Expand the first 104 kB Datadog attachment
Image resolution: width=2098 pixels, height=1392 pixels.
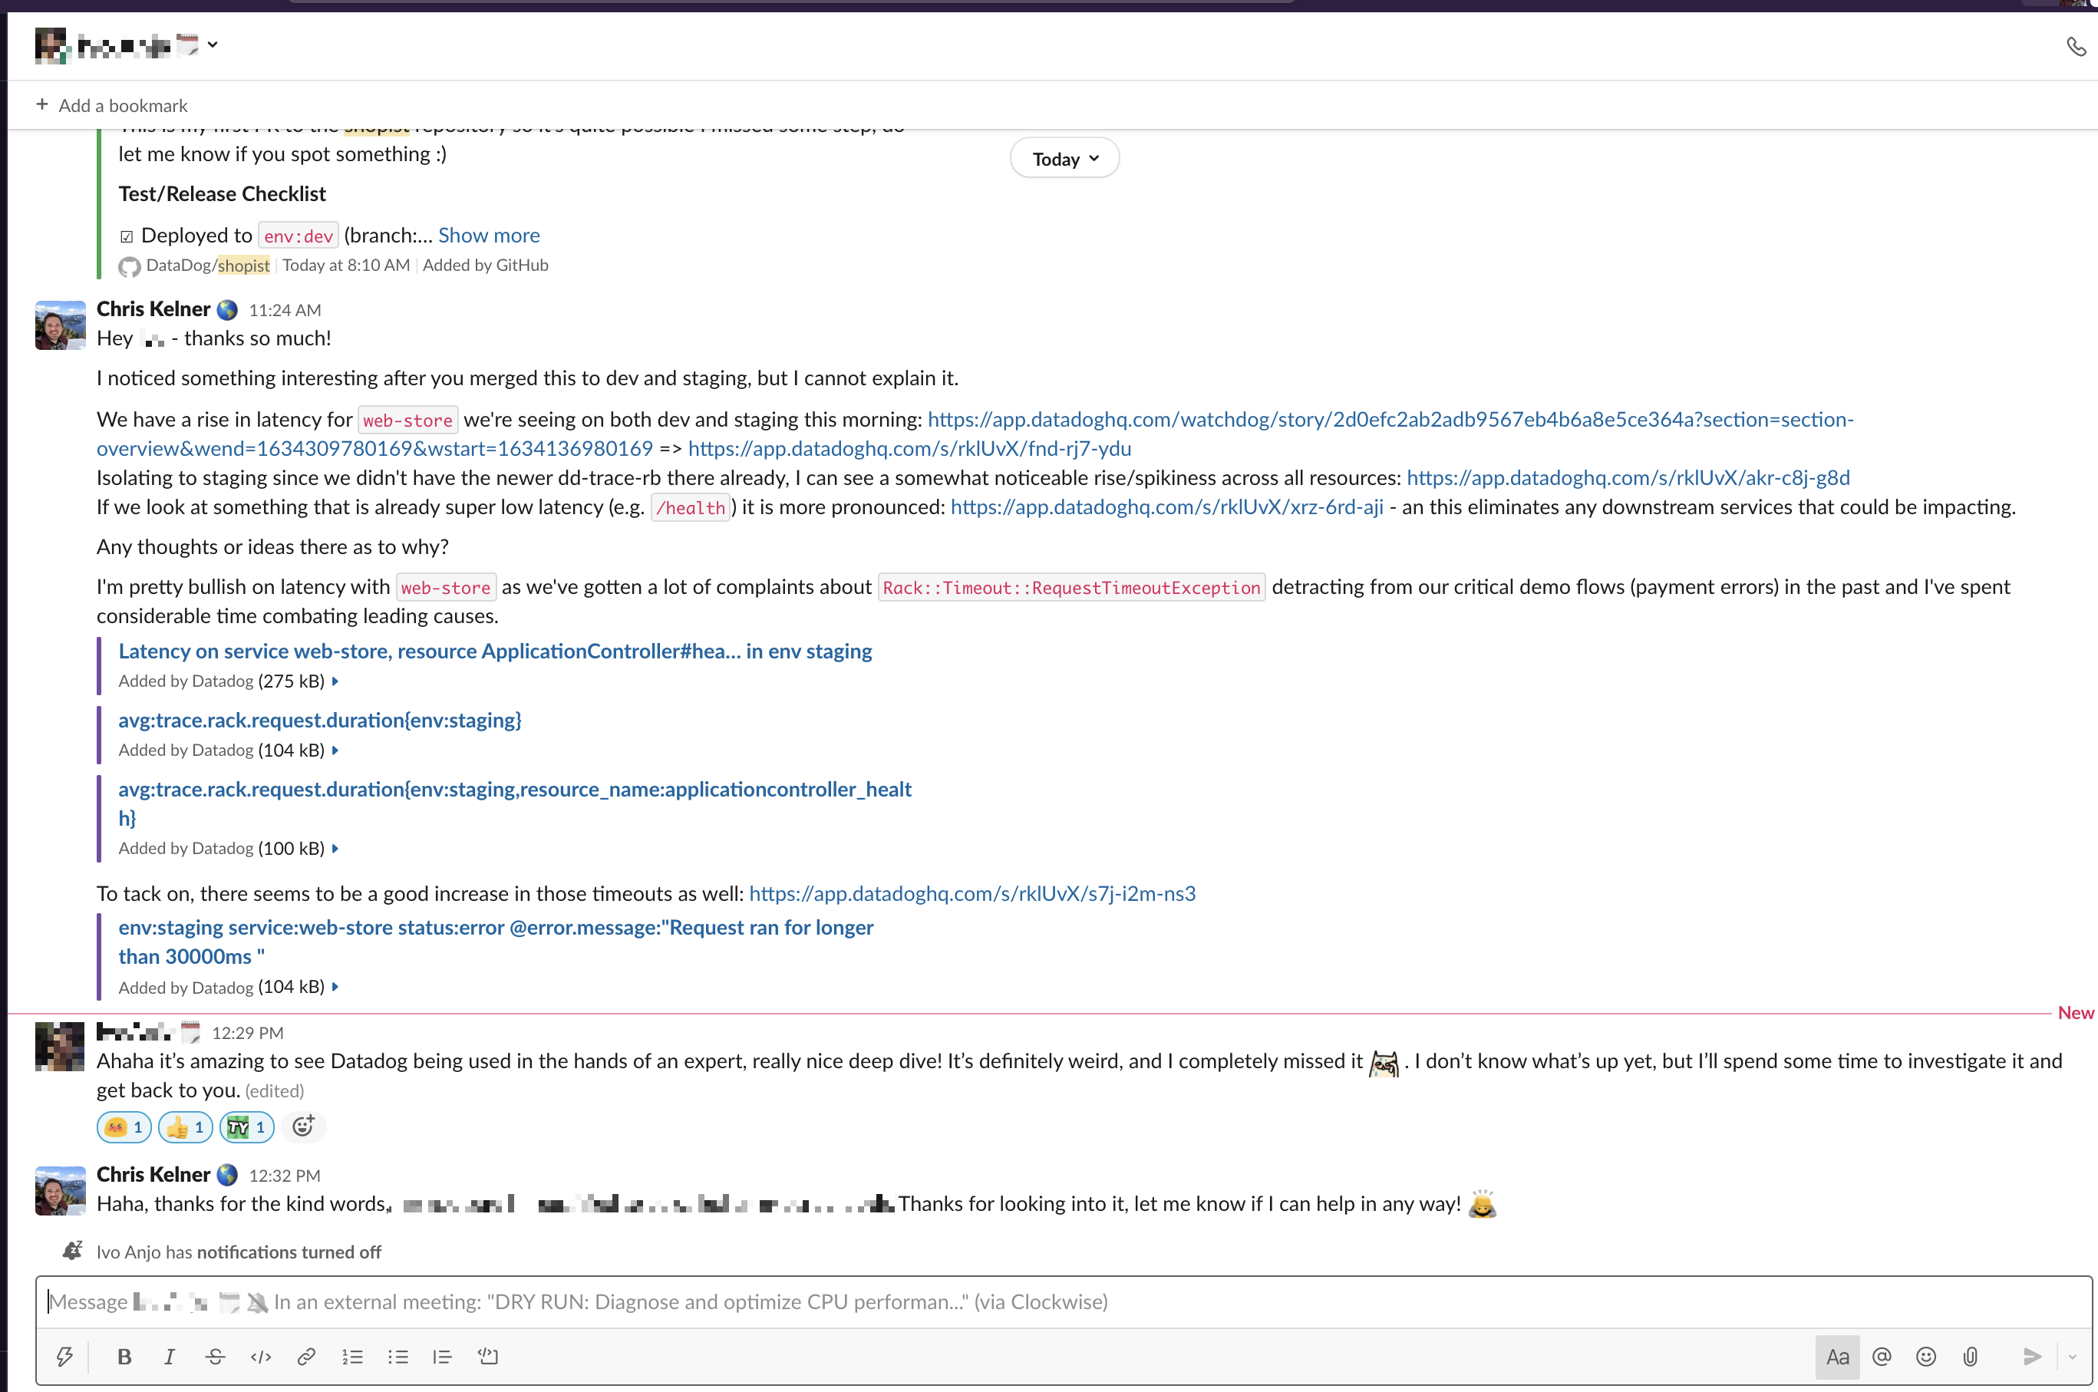[335, 751]
